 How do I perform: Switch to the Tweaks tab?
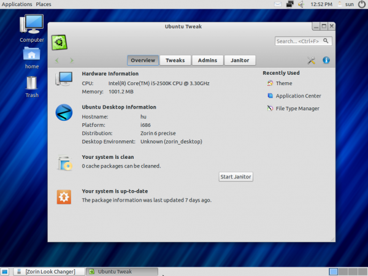[x=175, y=60]
